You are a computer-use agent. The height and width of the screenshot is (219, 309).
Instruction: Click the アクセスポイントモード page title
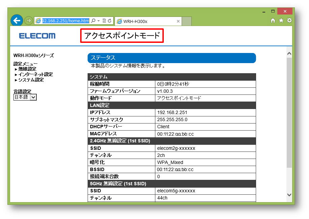click(122, 36)
